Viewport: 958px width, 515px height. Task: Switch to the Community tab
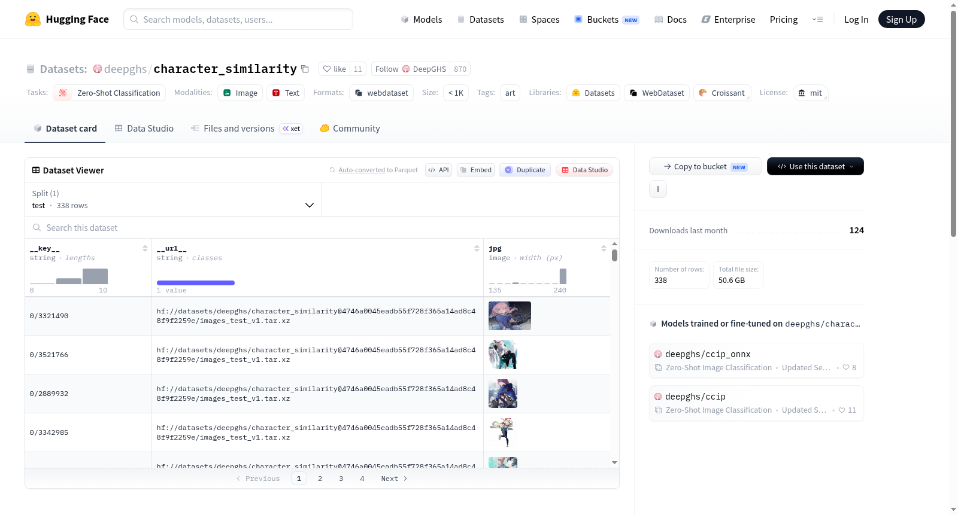click(x=350, y=129)
